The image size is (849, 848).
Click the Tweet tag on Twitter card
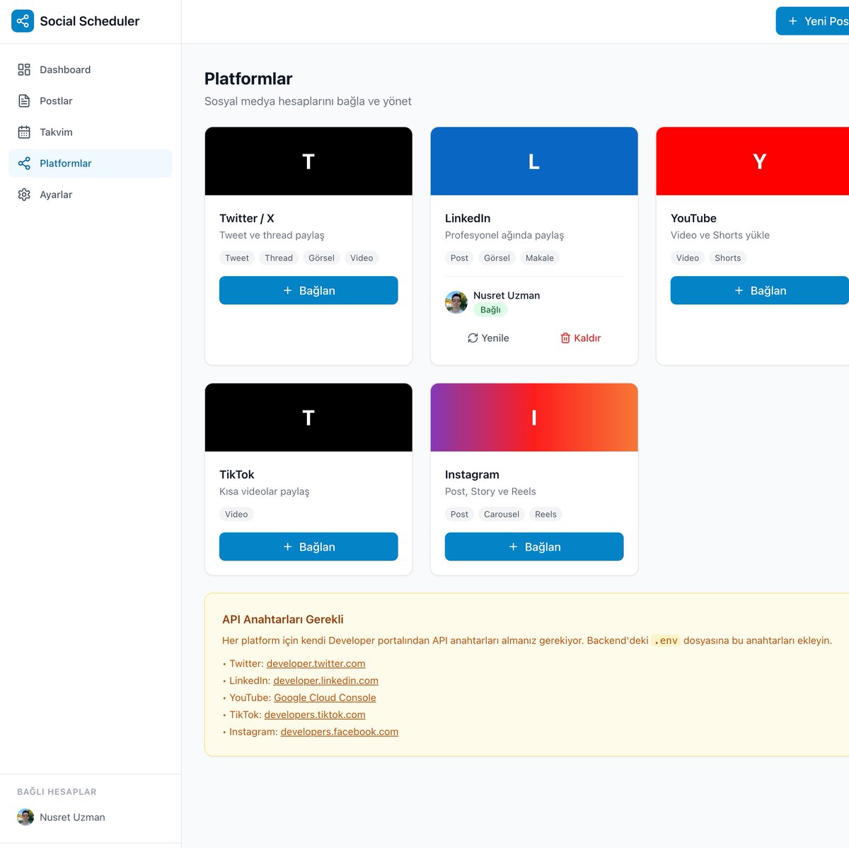click(237, 258)
